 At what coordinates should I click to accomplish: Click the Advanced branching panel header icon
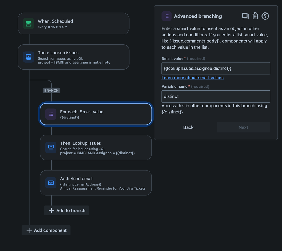[167, 16]
